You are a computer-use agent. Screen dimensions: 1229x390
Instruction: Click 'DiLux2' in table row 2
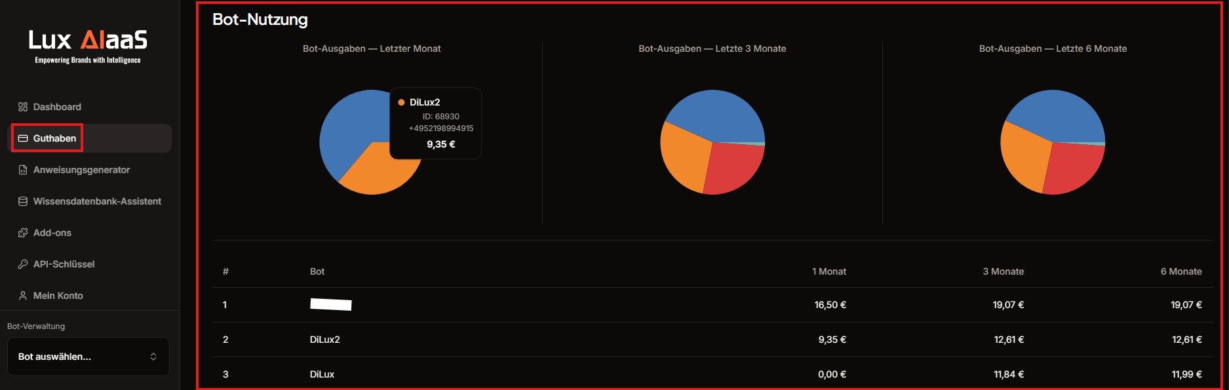point(325,340)
